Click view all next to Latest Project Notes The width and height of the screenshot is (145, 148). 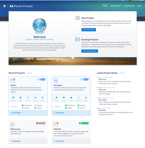point(122,73)
